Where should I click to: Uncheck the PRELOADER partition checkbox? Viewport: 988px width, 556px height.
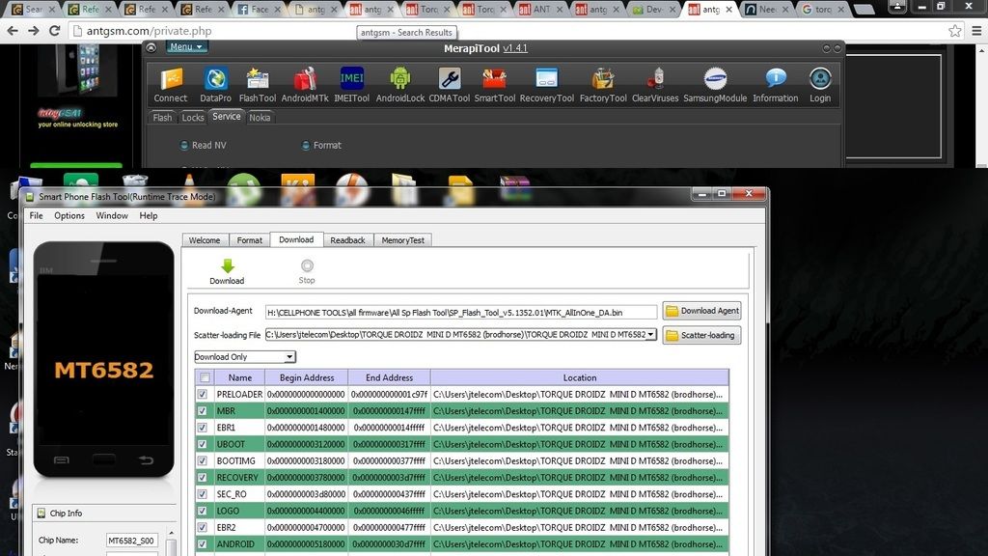[203, 394]
